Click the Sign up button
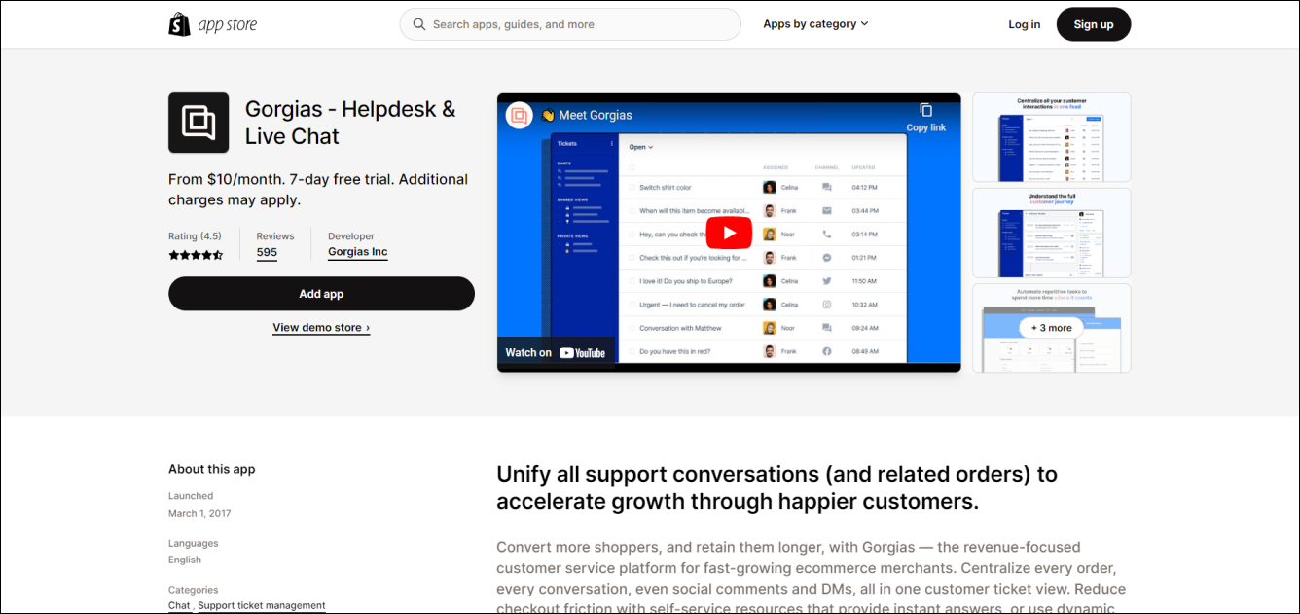Viewport: 1300px width, 614px height. pos(1094,24)
